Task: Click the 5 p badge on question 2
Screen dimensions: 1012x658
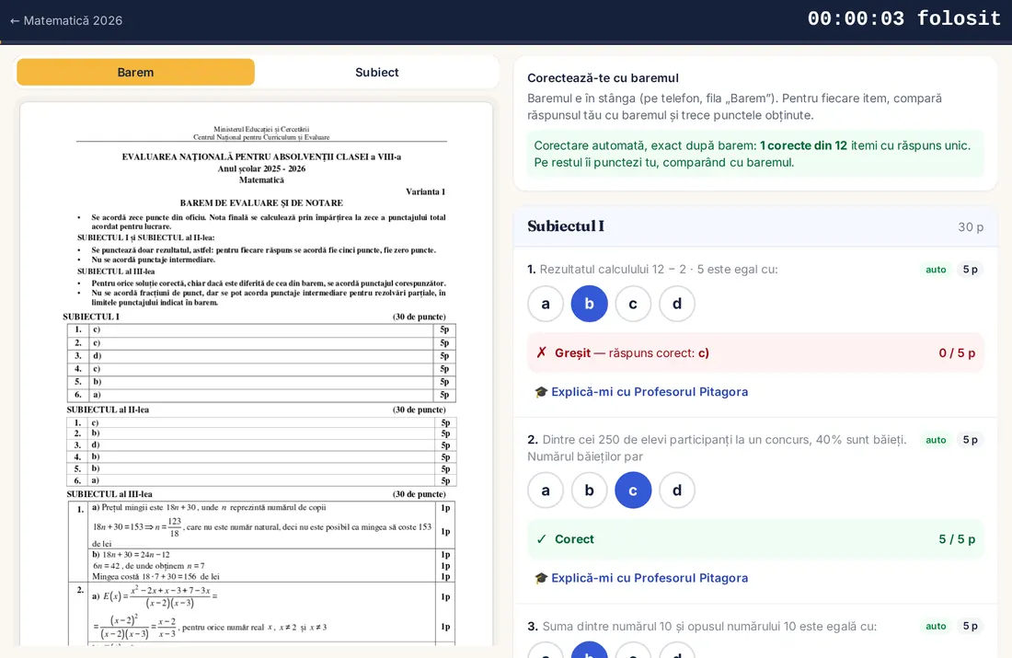Action: (x=970, y=440)
